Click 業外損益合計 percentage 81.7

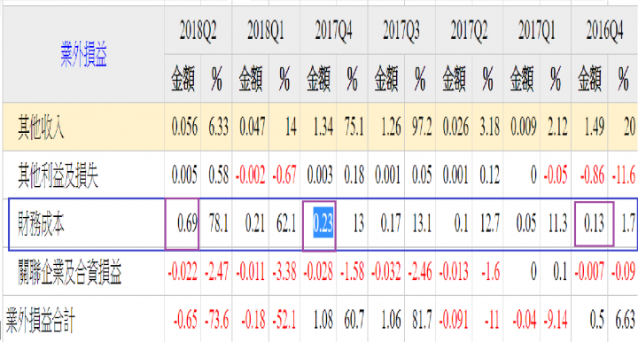422,320
